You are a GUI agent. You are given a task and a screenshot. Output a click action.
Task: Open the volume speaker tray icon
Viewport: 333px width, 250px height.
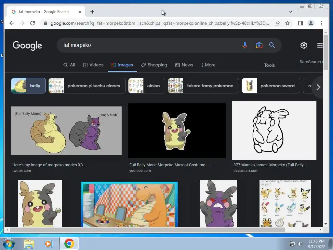click(x=300, y=244)
